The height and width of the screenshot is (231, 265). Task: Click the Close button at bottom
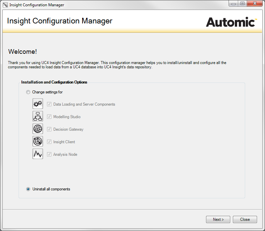245,219
